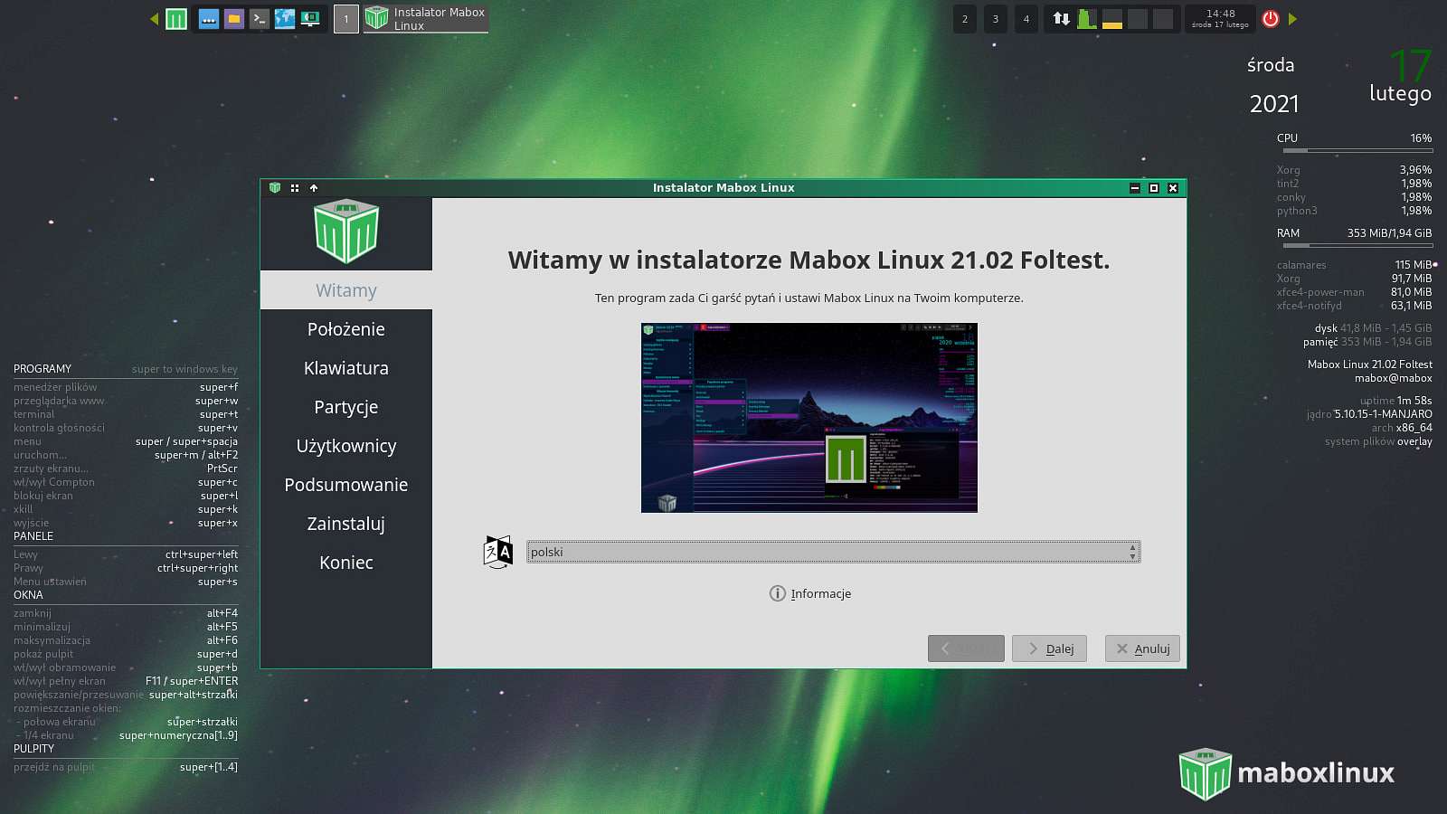
Task: Click the 'pokaż pulpit' shortcut row
Action: (x=126, y=654)
